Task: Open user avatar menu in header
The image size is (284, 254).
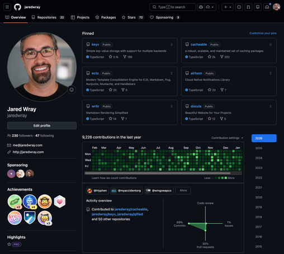Action: pyautogui.click(x=276, y=7)
